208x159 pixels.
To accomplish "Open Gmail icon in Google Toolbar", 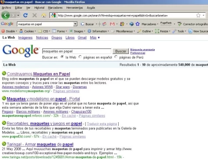I will click(x=112, y=24).
